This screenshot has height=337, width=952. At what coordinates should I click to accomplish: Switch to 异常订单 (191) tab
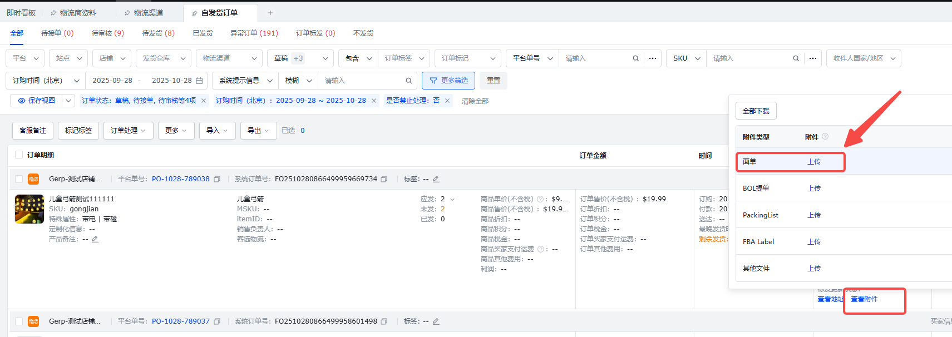254,33
